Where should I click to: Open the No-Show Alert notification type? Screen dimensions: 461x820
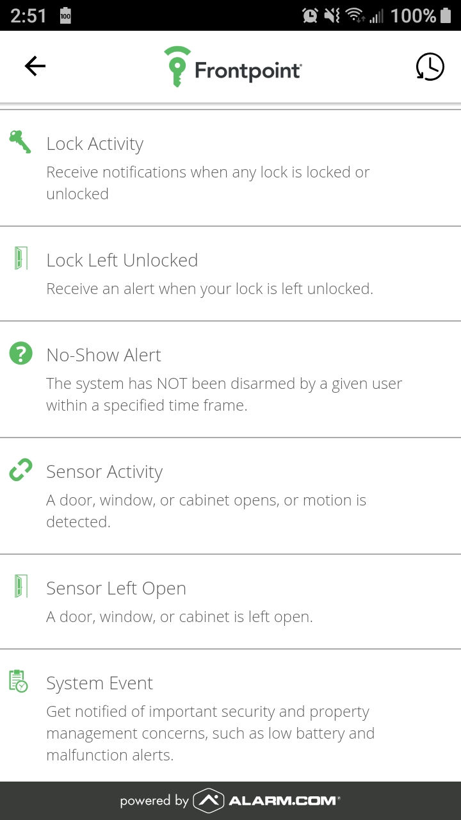click(x=104, y=355)
